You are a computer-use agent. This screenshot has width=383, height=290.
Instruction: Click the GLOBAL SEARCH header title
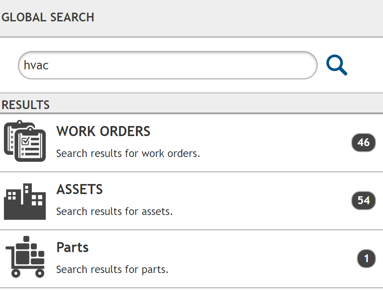pyautogui.click(x=48, y=17)
